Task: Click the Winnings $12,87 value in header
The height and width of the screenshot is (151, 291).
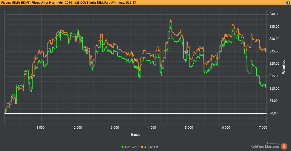Action: point(131,3)
